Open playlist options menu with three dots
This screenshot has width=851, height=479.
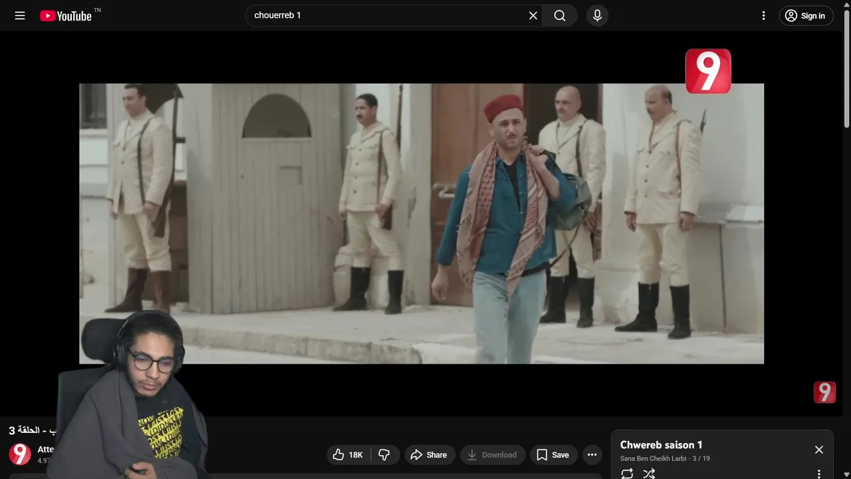click(819, 474)
